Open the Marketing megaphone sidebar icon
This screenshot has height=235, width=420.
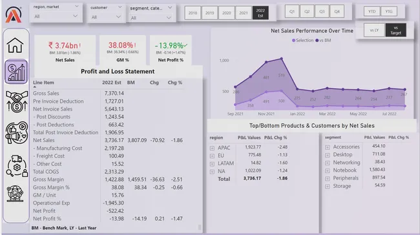17,132
